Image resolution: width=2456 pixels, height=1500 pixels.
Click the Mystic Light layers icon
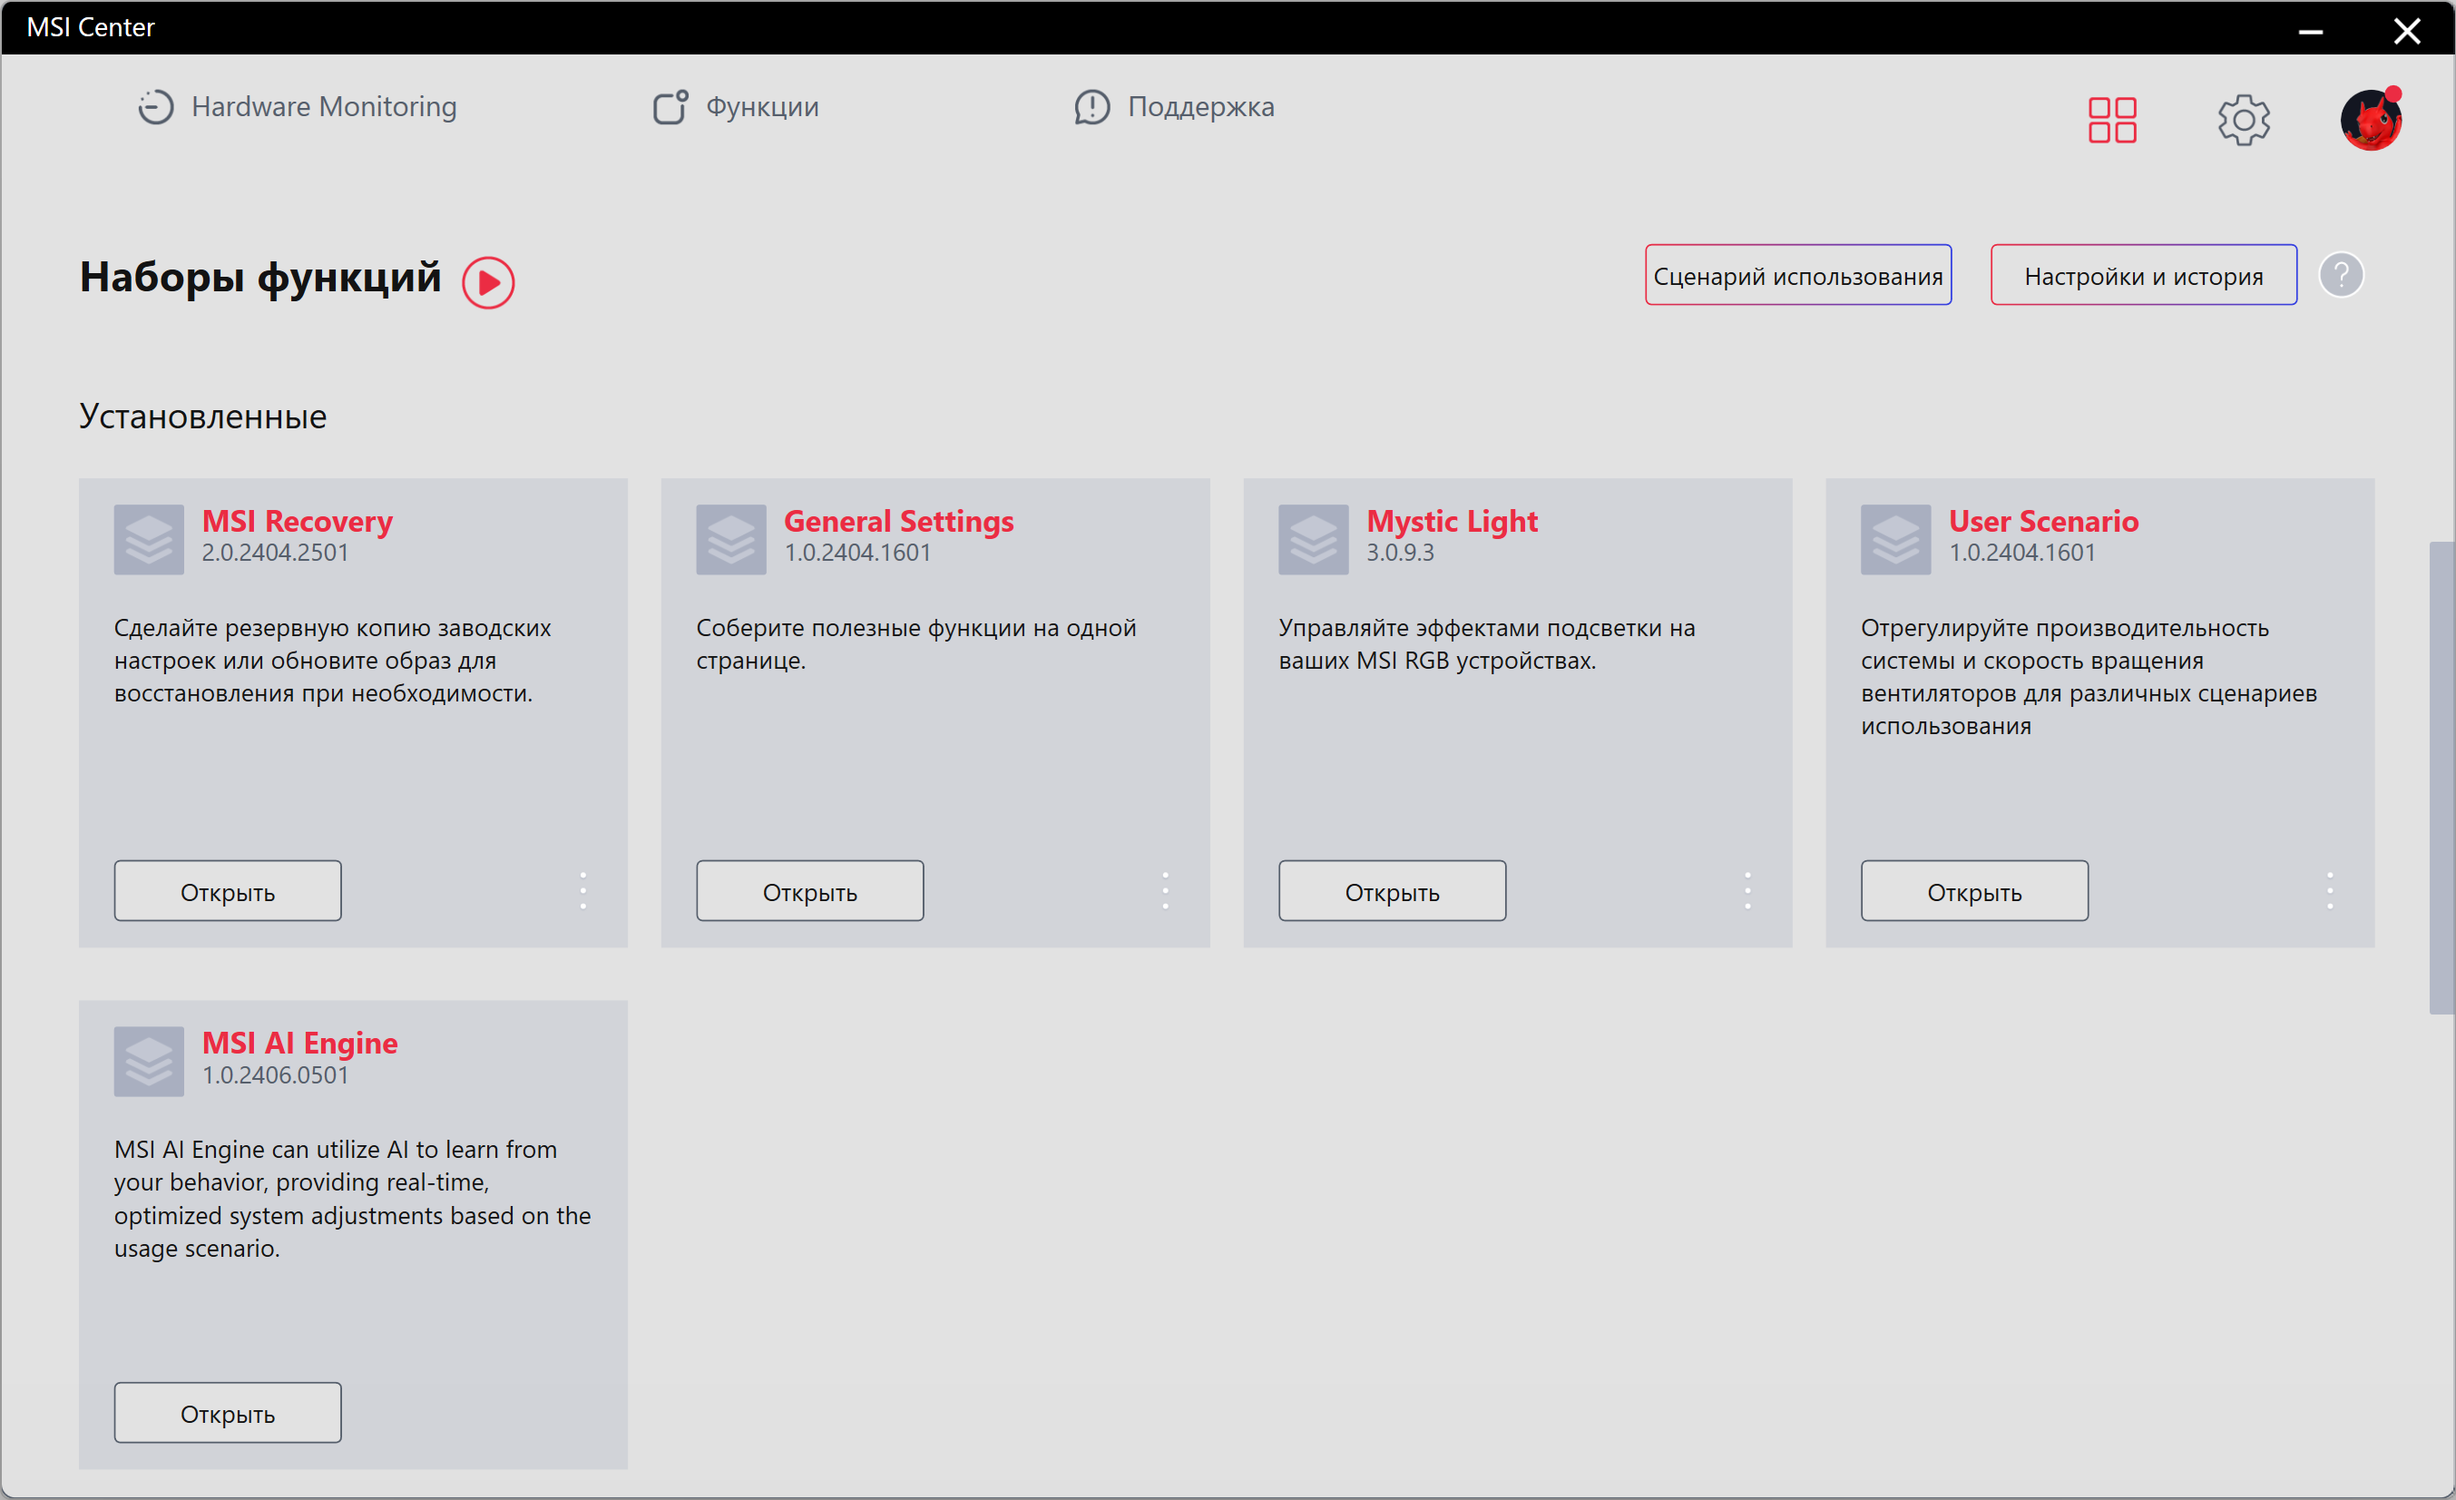click(1313, 539)
